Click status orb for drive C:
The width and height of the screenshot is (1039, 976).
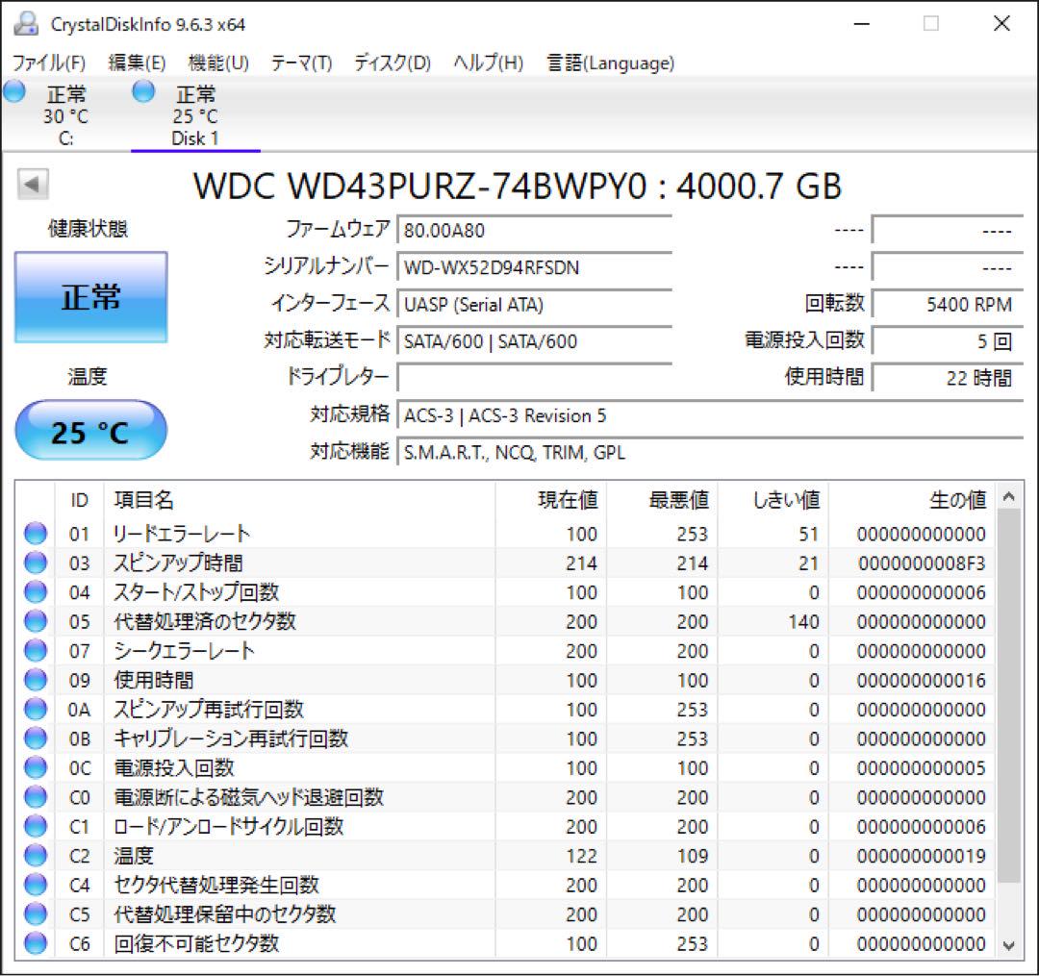14,91
